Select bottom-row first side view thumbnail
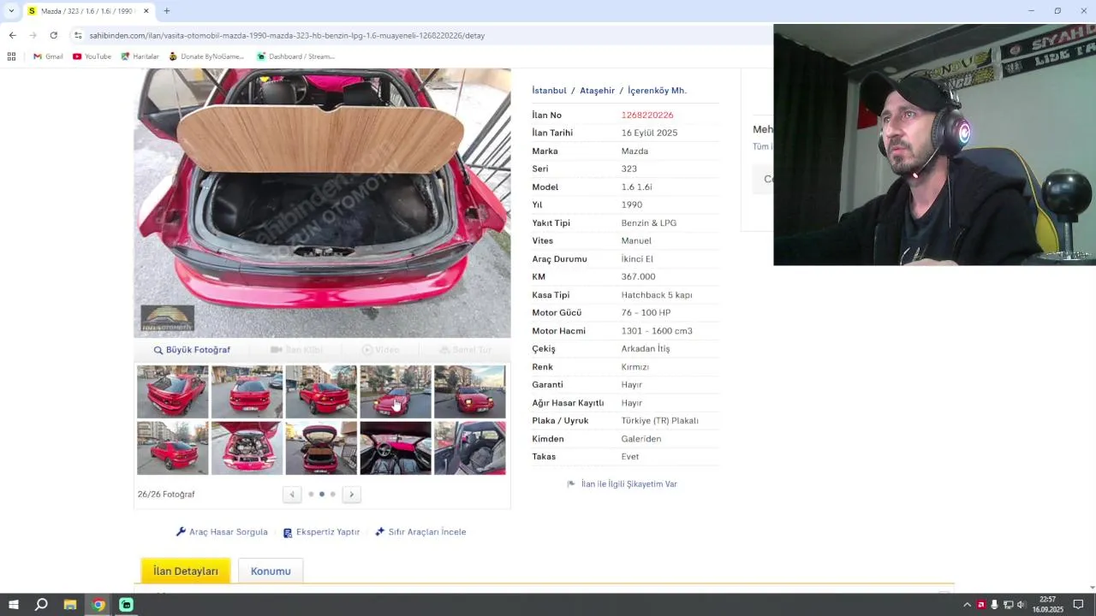1096x616 pixels. (x=172, y=447)
